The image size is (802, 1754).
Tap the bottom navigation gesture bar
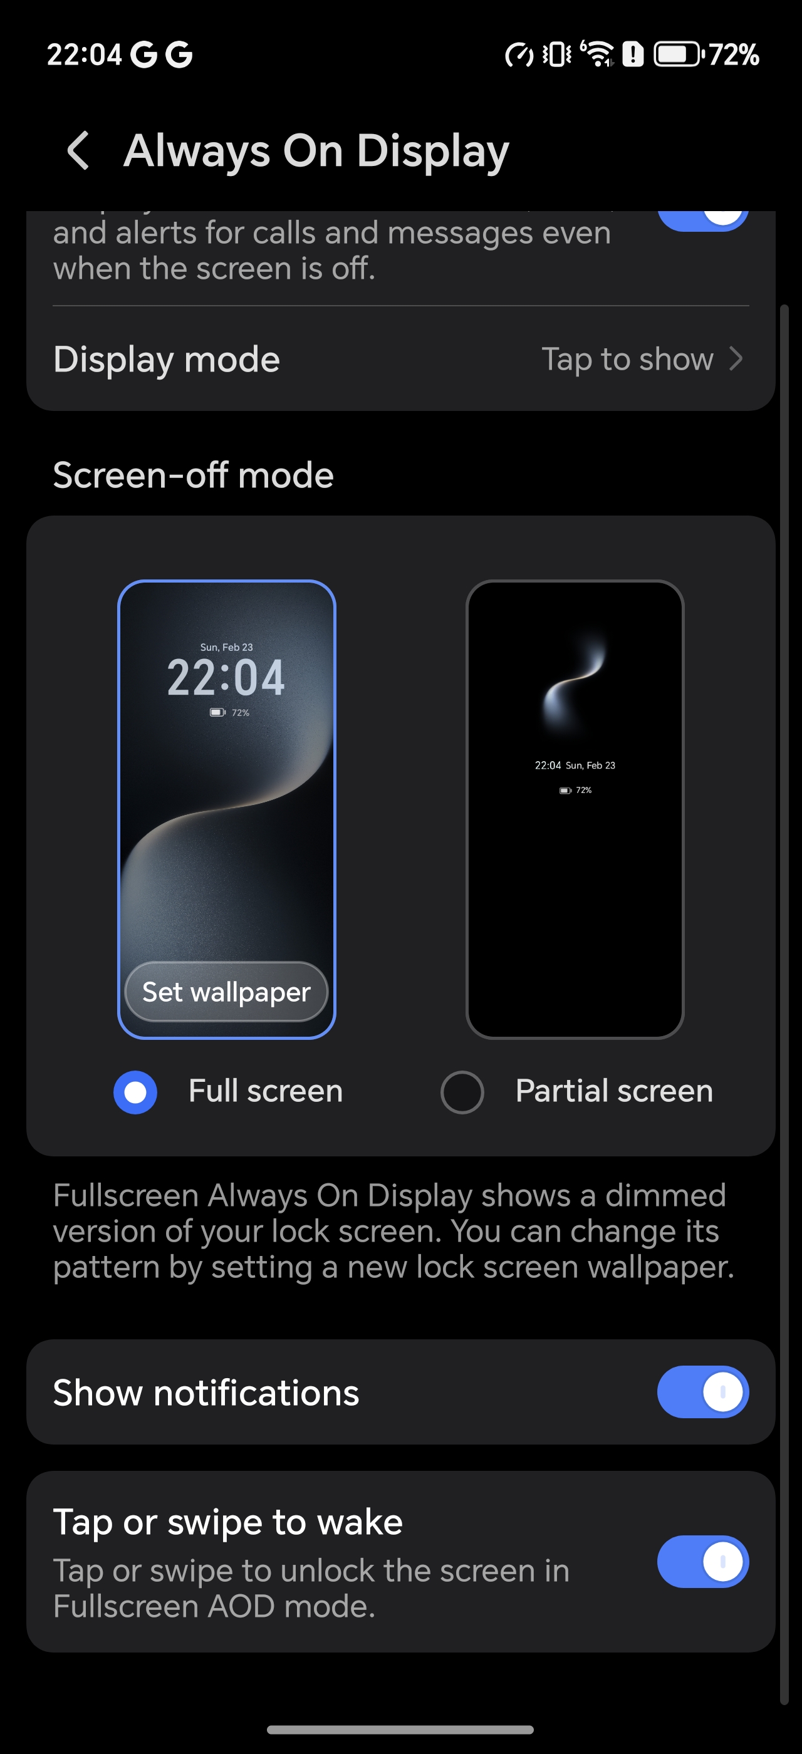[400, 1729]
